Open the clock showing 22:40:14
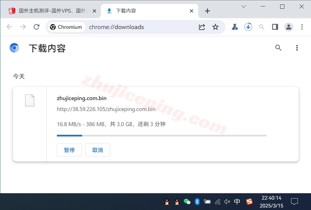The height and width of the screenshot is (210, 311). coord(271,202)
